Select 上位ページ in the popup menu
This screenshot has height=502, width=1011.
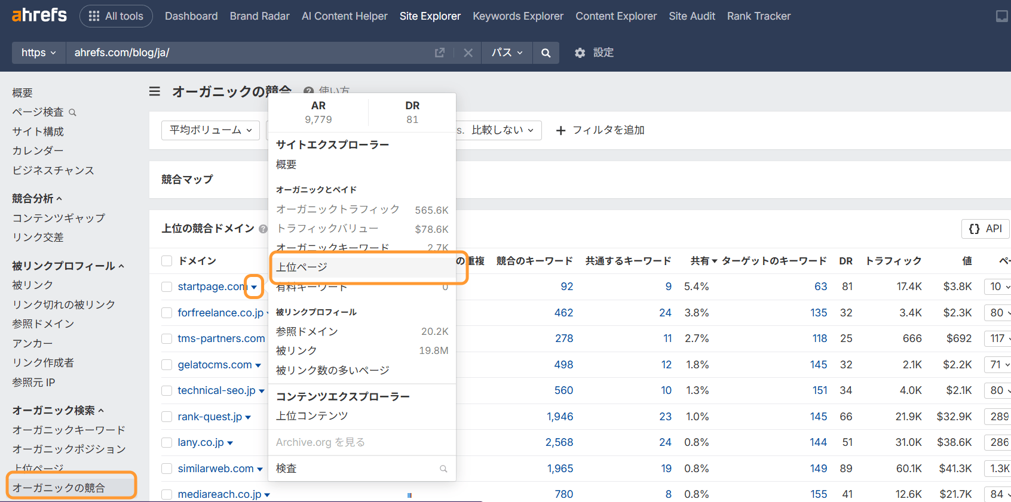point(362,267)
